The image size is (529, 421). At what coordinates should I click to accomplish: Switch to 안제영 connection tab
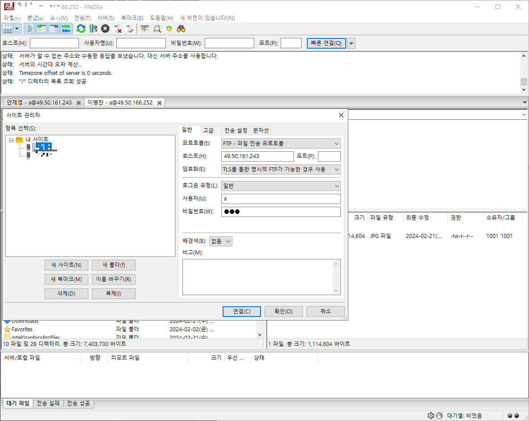(39, 103)
